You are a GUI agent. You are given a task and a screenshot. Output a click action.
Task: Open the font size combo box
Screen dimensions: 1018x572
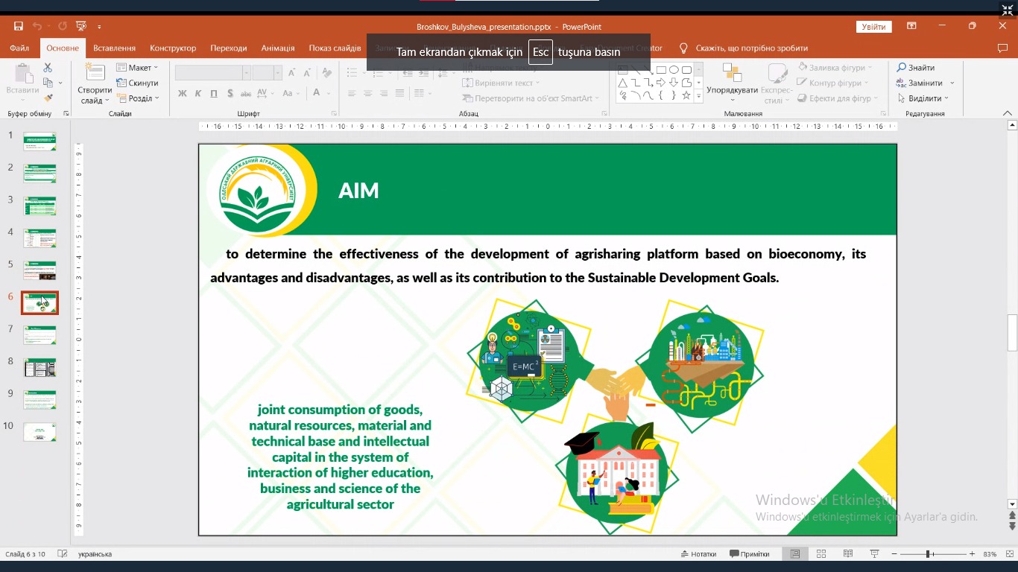click(267, 72)
